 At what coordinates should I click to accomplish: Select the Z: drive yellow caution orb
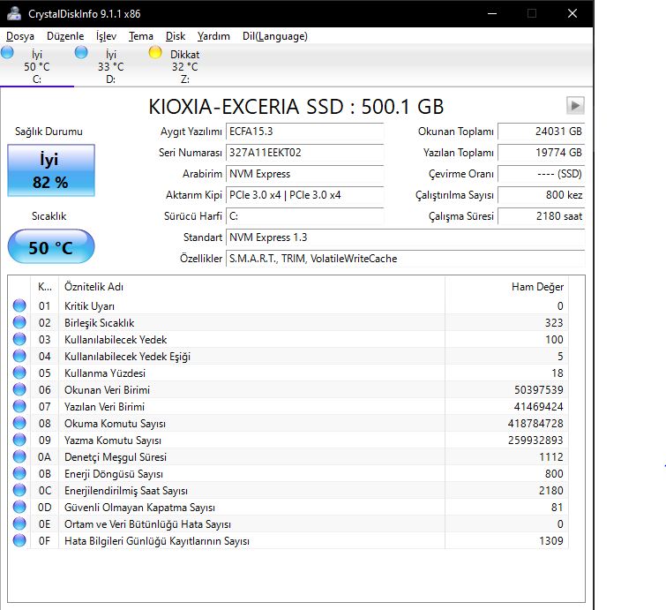(155, 53)
